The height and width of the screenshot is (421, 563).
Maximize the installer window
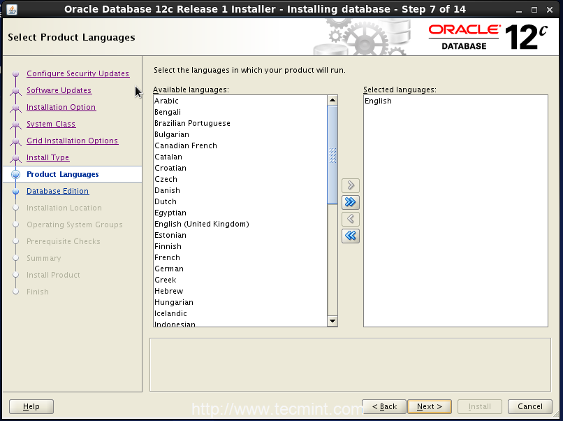click(534, 10)
